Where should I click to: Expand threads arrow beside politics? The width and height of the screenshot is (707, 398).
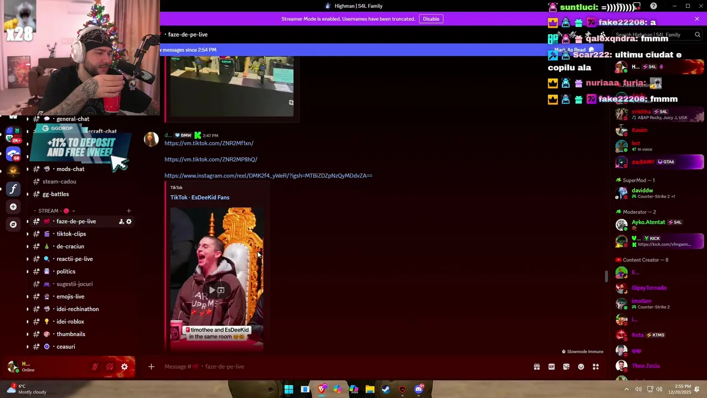point(28,271)
